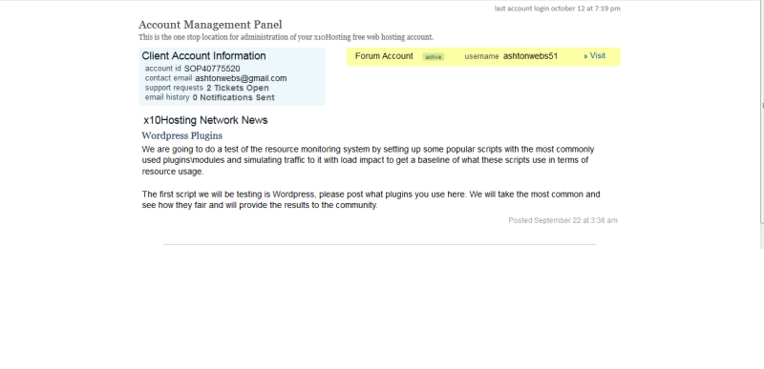The image size is (764, 369).
Task: Click the support requests label
Action: pyautogui.click(x=174, y=88)
